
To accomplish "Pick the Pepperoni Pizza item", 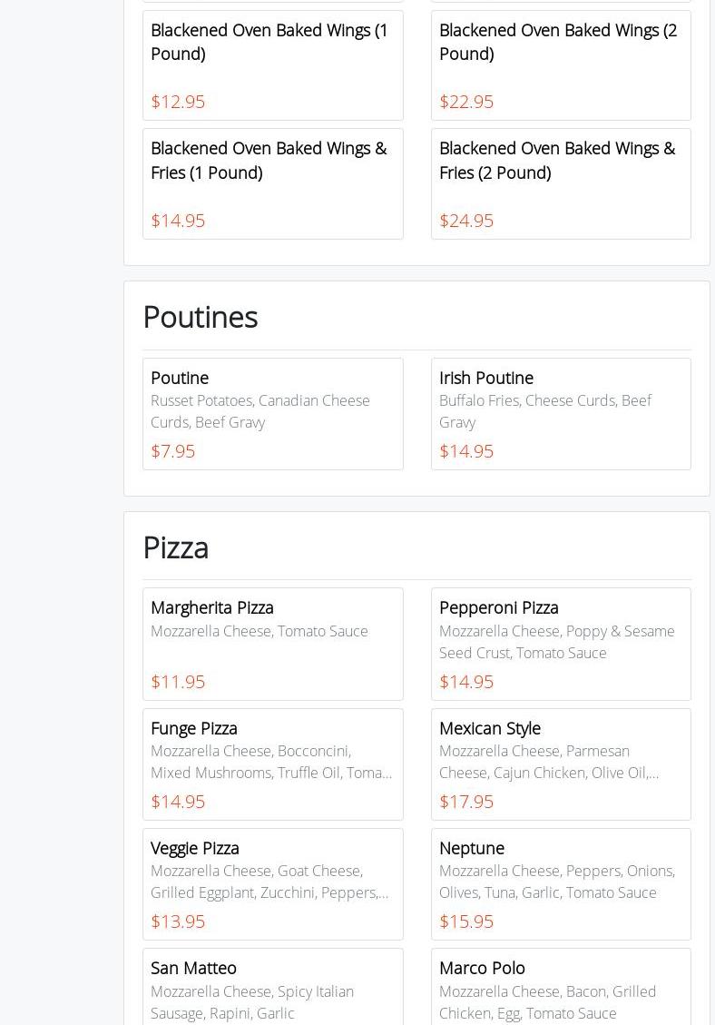I will click(561, 644).
